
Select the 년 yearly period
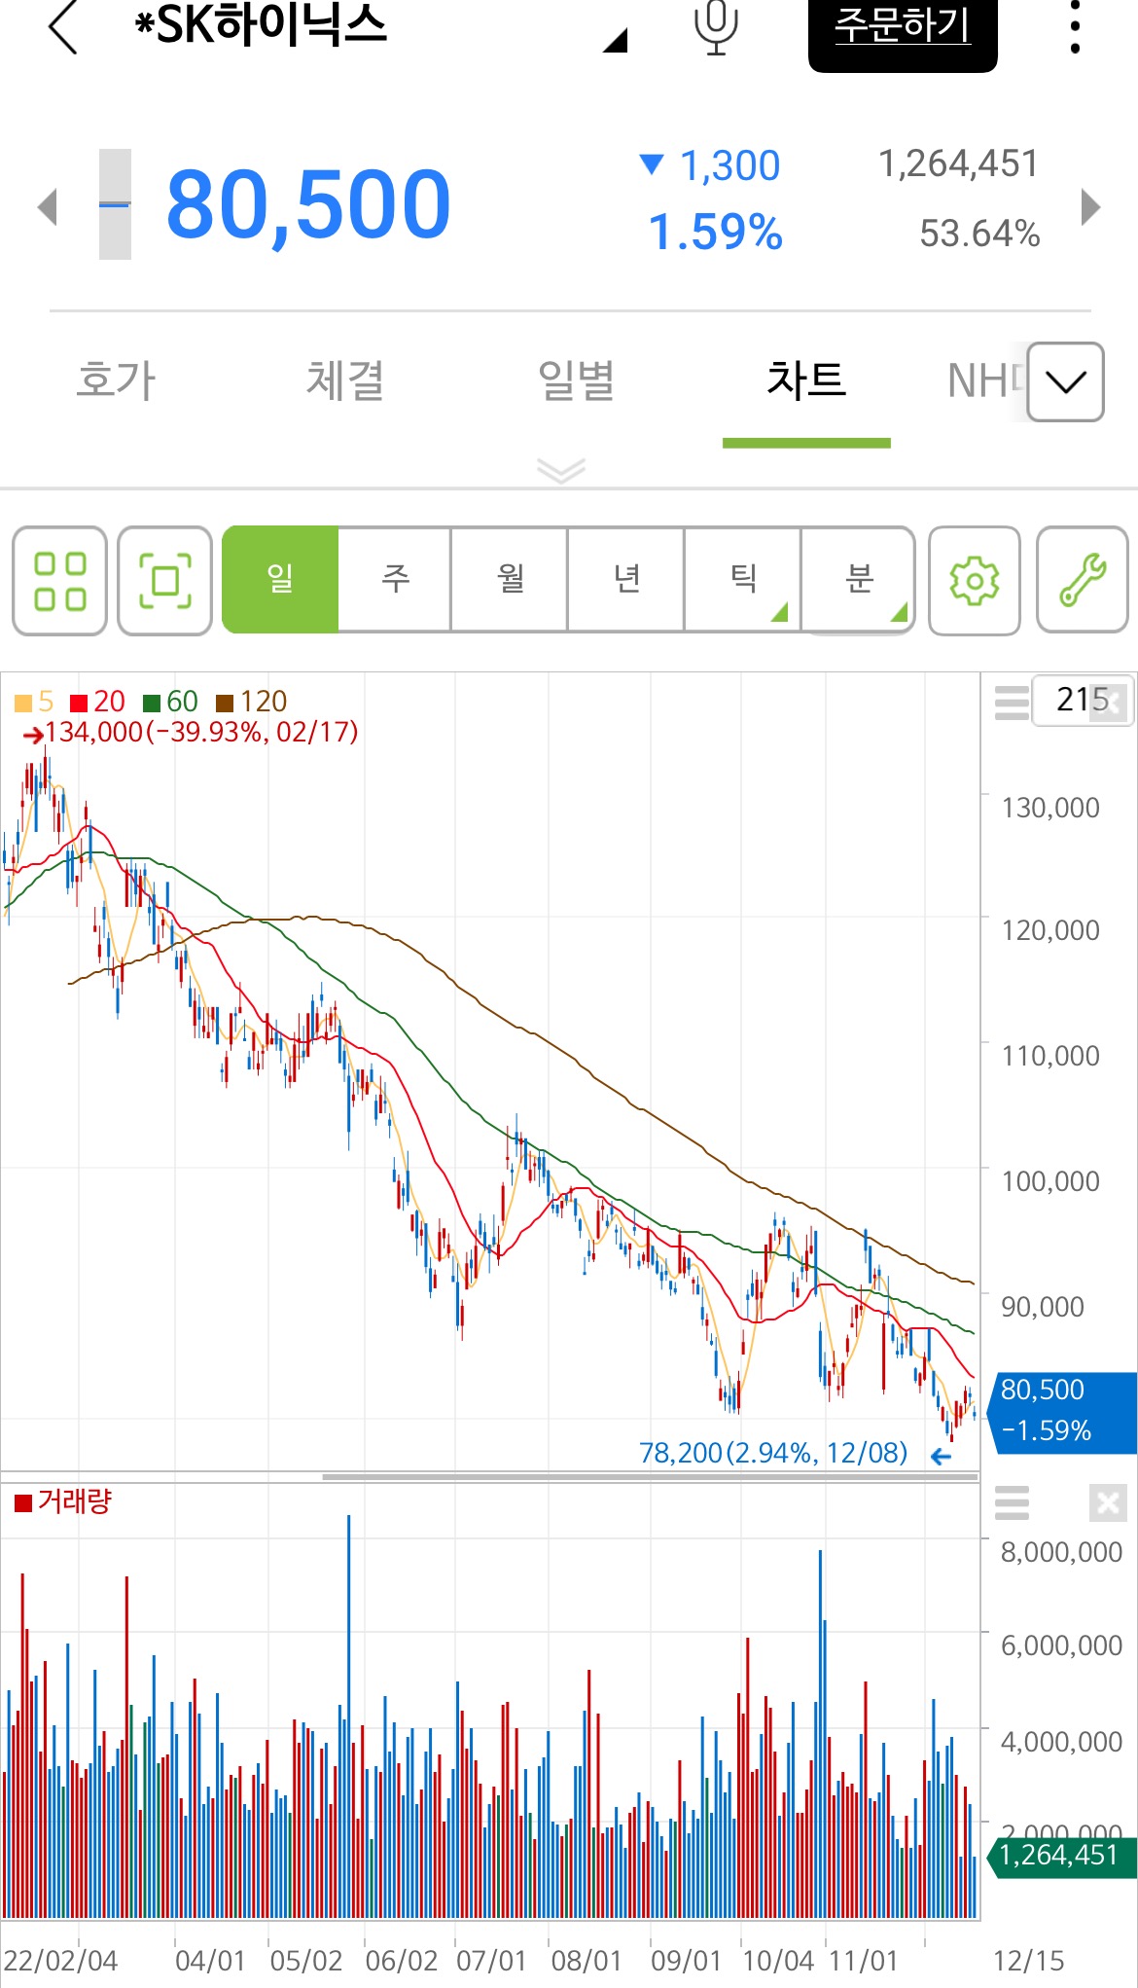click(x=626, y=580)
